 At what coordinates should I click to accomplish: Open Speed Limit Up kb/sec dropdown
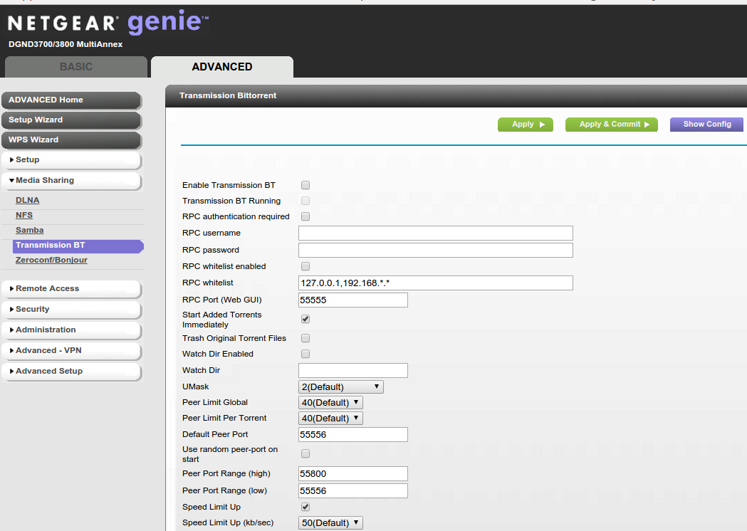330,523
